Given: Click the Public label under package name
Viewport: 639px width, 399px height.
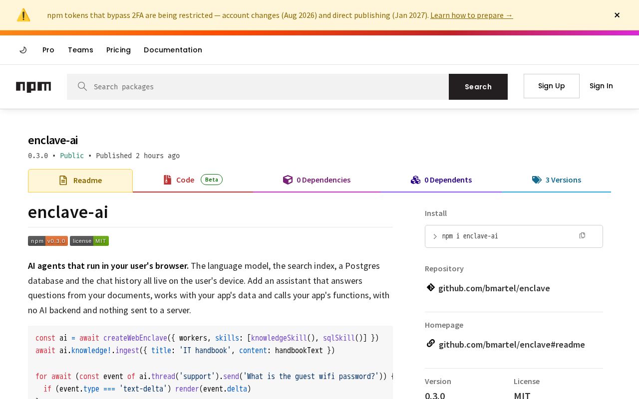Looking at the screenshot, I should click(x=72, y=156).
